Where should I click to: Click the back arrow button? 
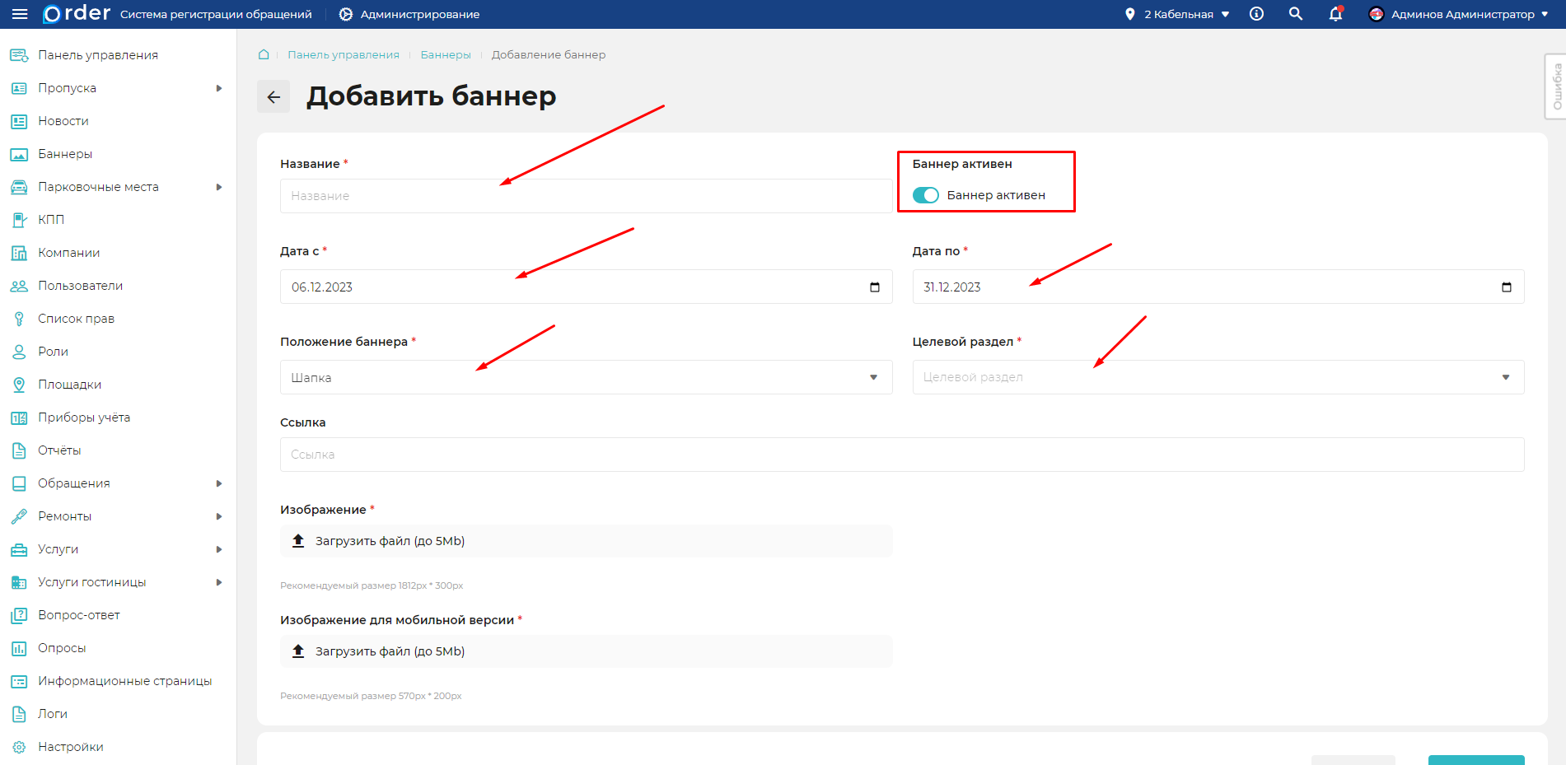point(273,96)
